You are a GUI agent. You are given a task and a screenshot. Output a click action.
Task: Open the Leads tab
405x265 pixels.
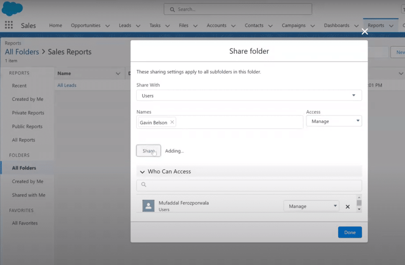125,25
